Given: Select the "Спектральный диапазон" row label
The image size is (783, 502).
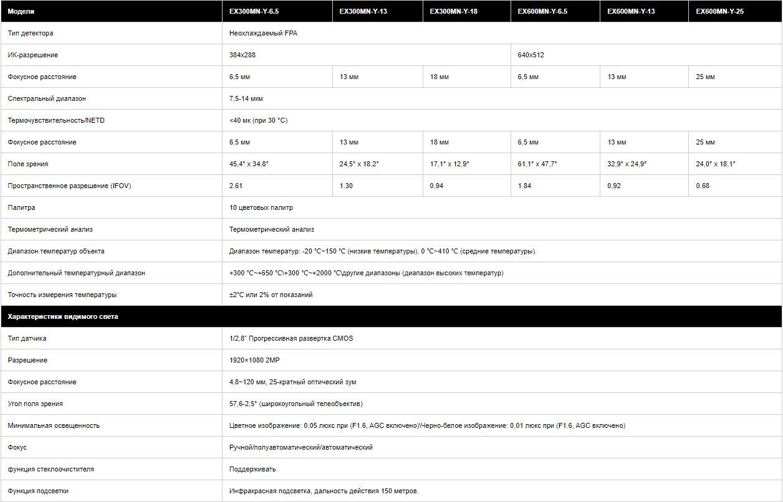Looking at the screenshot, I should click(x=47, y=98).
